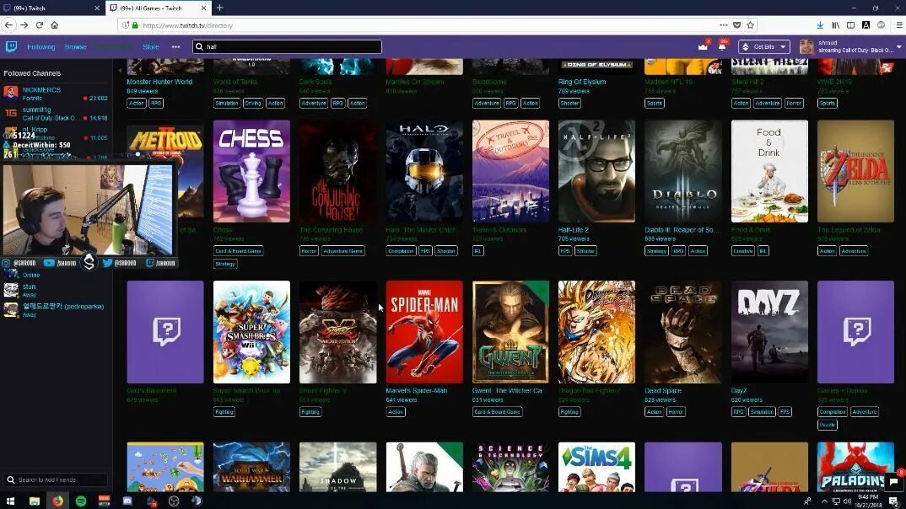Click the Horror tag under The Conjuring House
906x509 pixels.
tap(309, 251)
